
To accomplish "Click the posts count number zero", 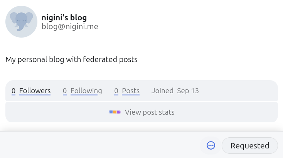I will [116, 91].
